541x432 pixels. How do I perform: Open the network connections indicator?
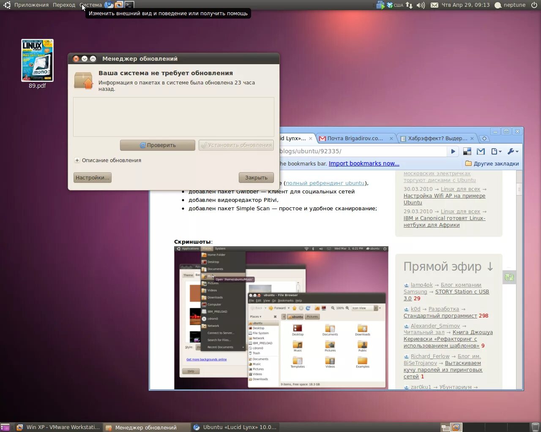click(x=409, y=5)
